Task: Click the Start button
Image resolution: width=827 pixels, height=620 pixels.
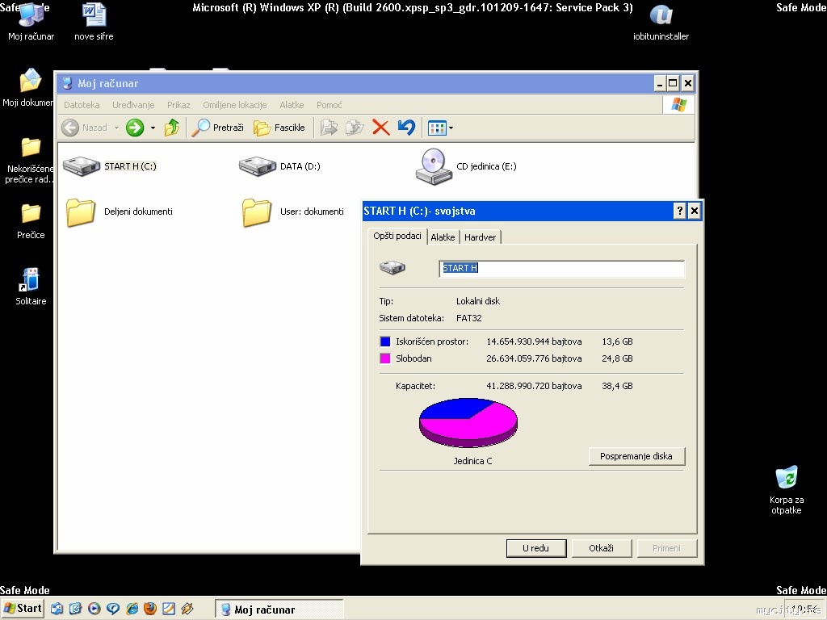Action: tap(23, 609)
